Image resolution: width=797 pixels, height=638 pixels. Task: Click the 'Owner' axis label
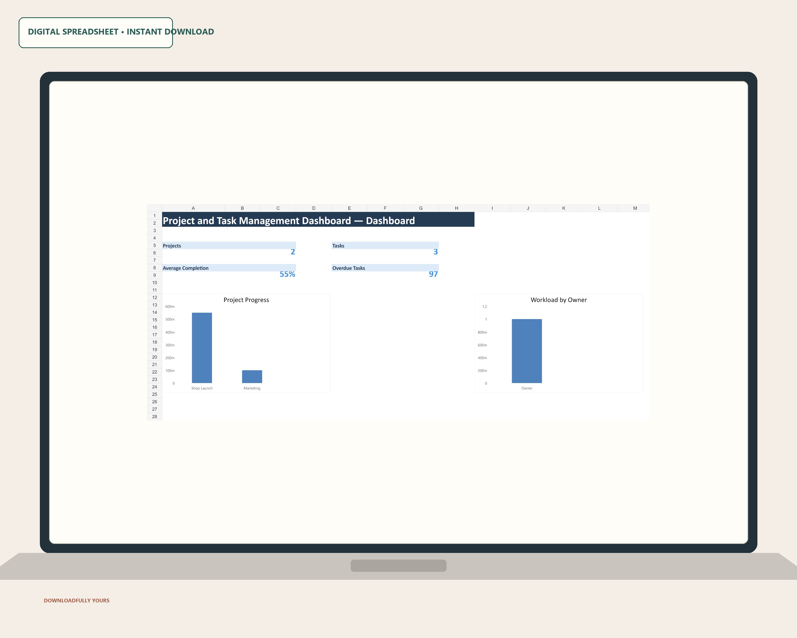coord(527,388)
